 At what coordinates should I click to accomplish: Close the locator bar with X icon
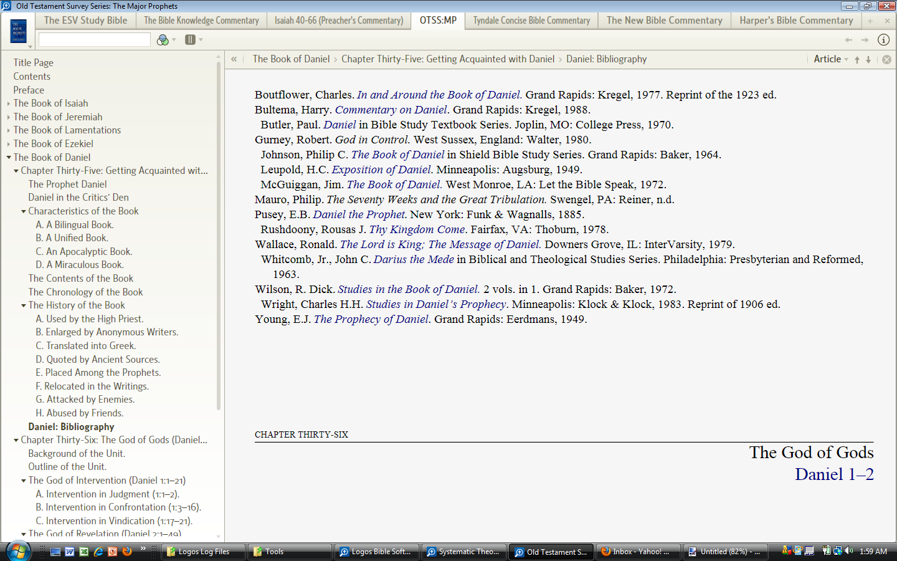pyautogui.click(x=886, y=60)
